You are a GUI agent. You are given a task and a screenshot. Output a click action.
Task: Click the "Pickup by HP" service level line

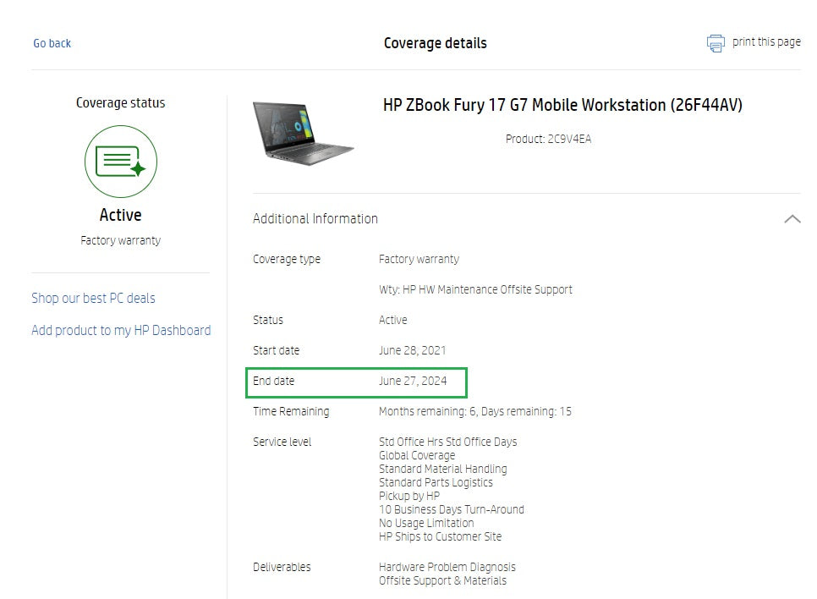point(408,497)
